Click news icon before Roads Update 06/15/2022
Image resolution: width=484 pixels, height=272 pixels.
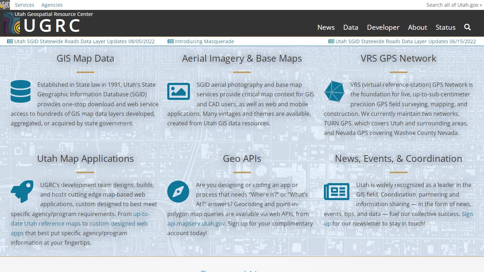tap(331, 41)
